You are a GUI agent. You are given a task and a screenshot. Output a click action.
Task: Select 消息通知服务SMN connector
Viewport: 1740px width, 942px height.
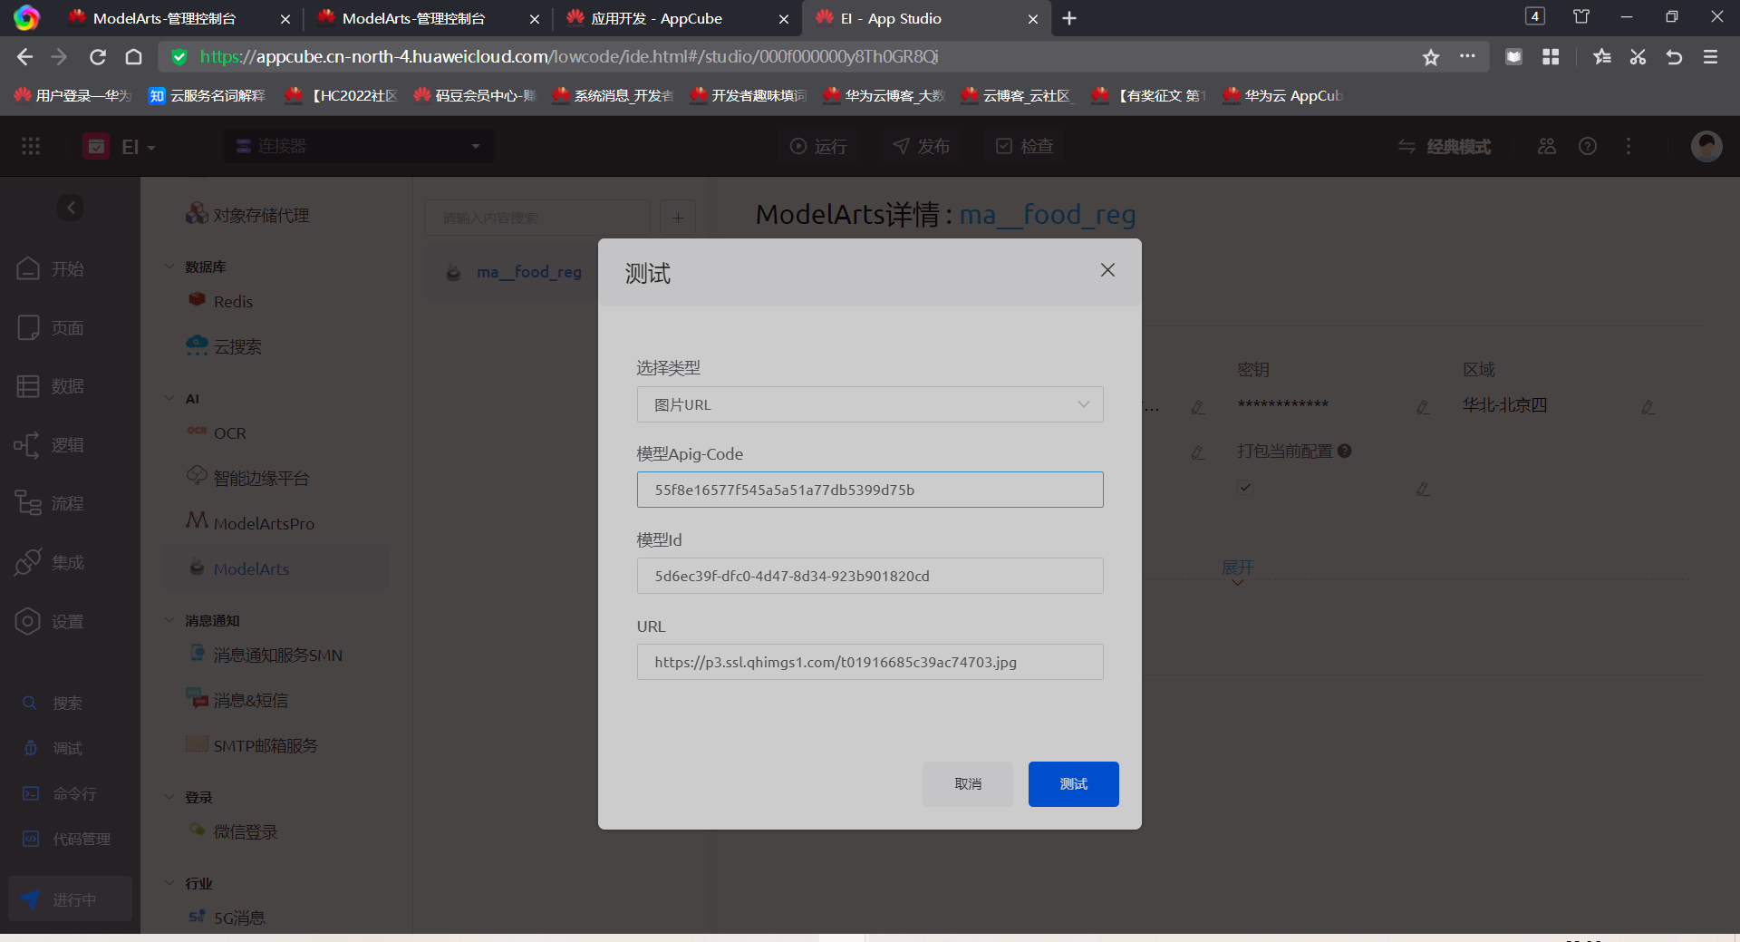tap(266, 655)
